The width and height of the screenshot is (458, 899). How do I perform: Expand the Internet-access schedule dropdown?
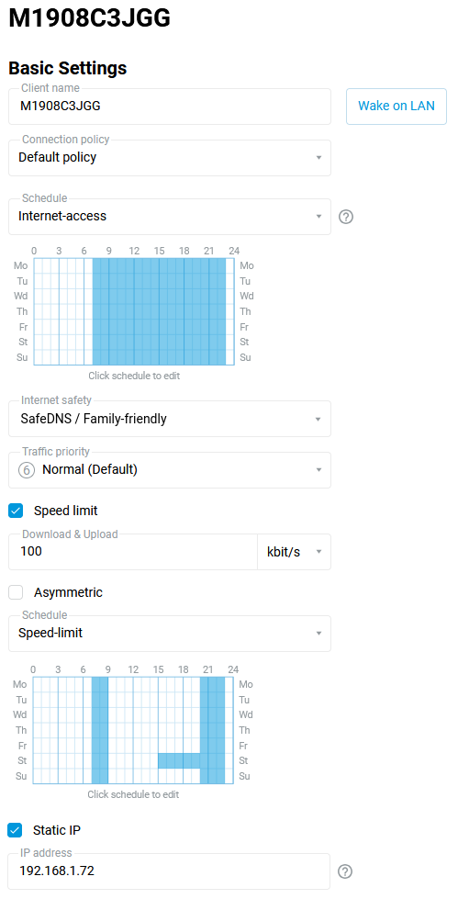170,217
